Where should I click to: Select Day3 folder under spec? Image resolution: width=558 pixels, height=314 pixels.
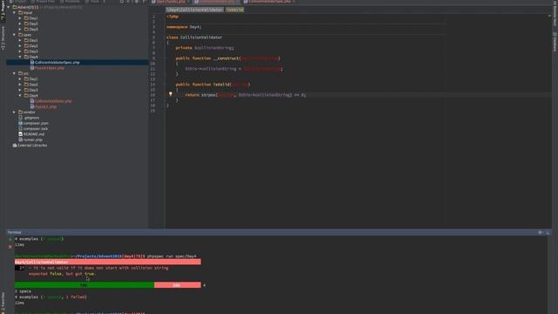pyautogui.click(x=33, y=51)
